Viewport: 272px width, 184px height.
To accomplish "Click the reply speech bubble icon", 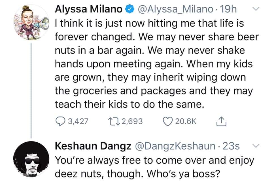I will click(60, 121).
